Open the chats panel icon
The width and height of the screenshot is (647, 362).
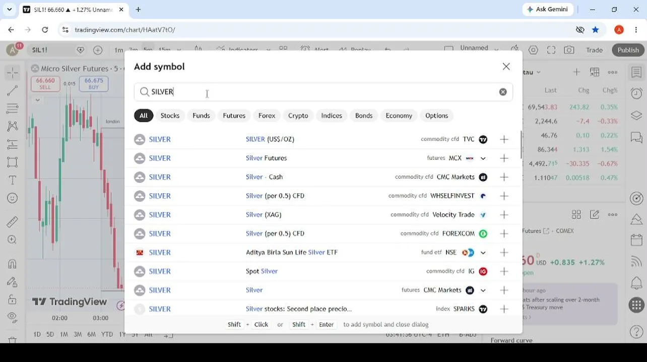coord(636,137)
